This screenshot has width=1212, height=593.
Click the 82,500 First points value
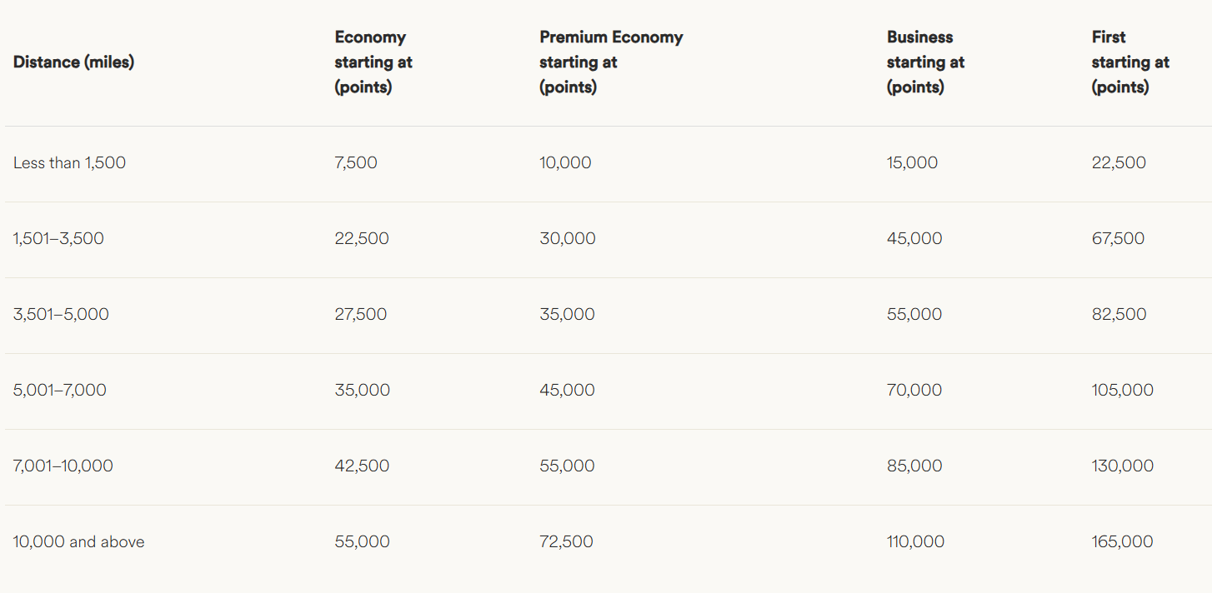click(x=1119, y=315)
